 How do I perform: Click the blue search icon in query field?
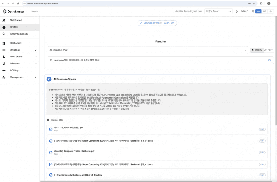[269, 61]
